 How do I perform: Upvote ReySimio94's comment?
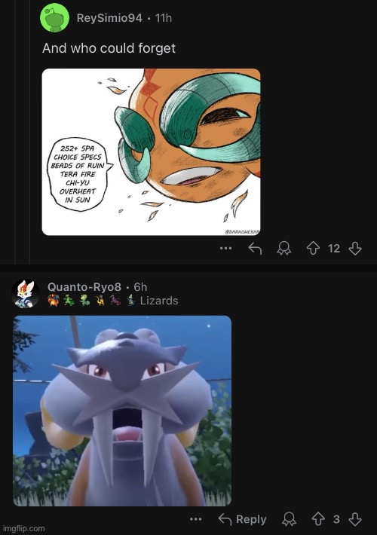[313, 249]
